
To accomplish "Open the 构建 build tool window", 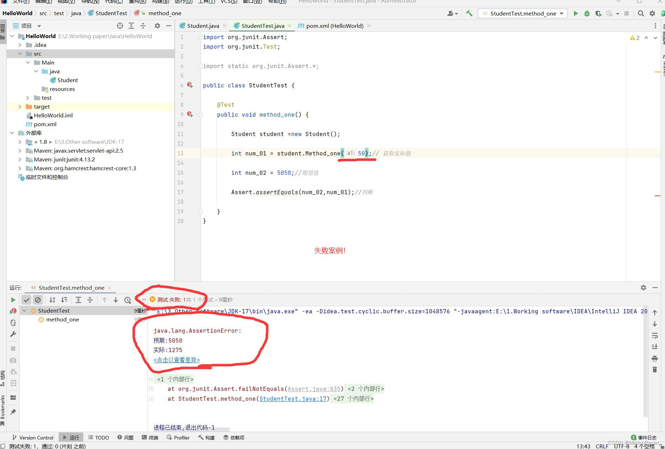I will (x=206, y=437).
